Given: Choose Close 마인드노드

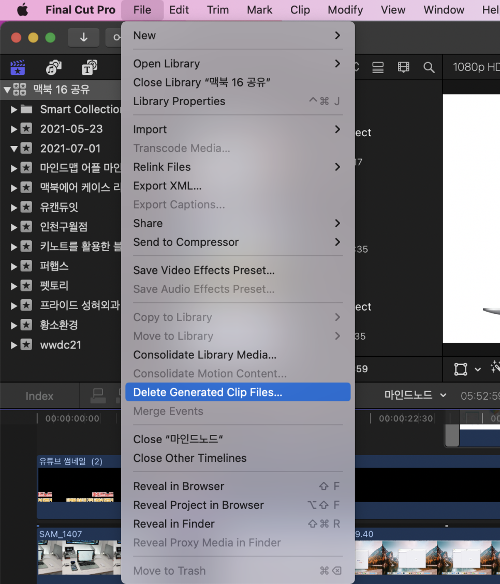Looking at the screenshot, I should click(238, 439).
